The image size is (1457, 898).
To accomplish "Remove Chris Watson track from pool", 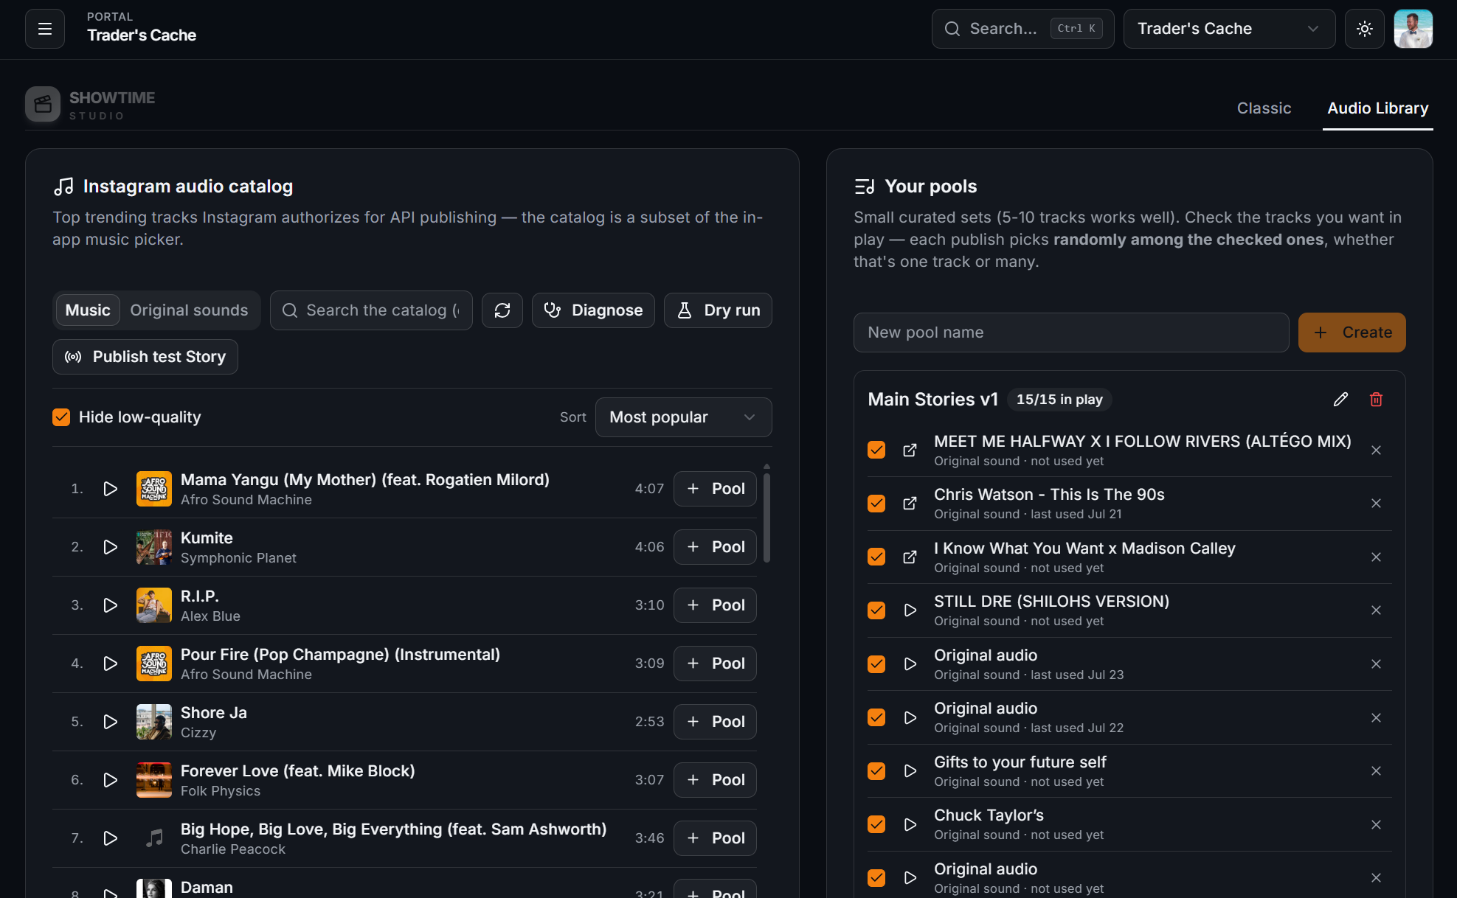I will (1376, 504).
